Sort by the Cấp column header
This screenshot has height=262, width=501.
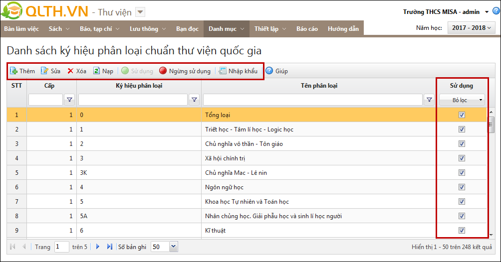49,86
